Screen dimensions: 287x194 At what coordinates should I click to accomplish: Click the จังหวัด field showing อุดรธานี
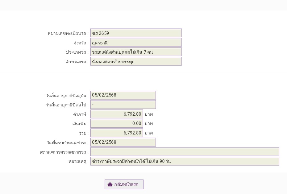[x=136, y=43]
